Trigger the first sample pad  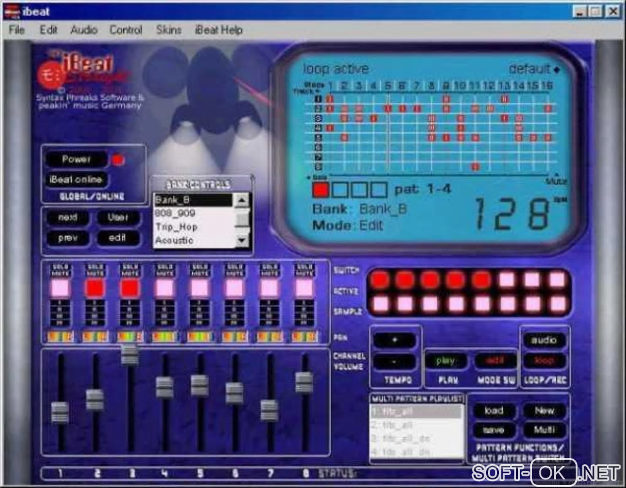click(x=380, y=304)
